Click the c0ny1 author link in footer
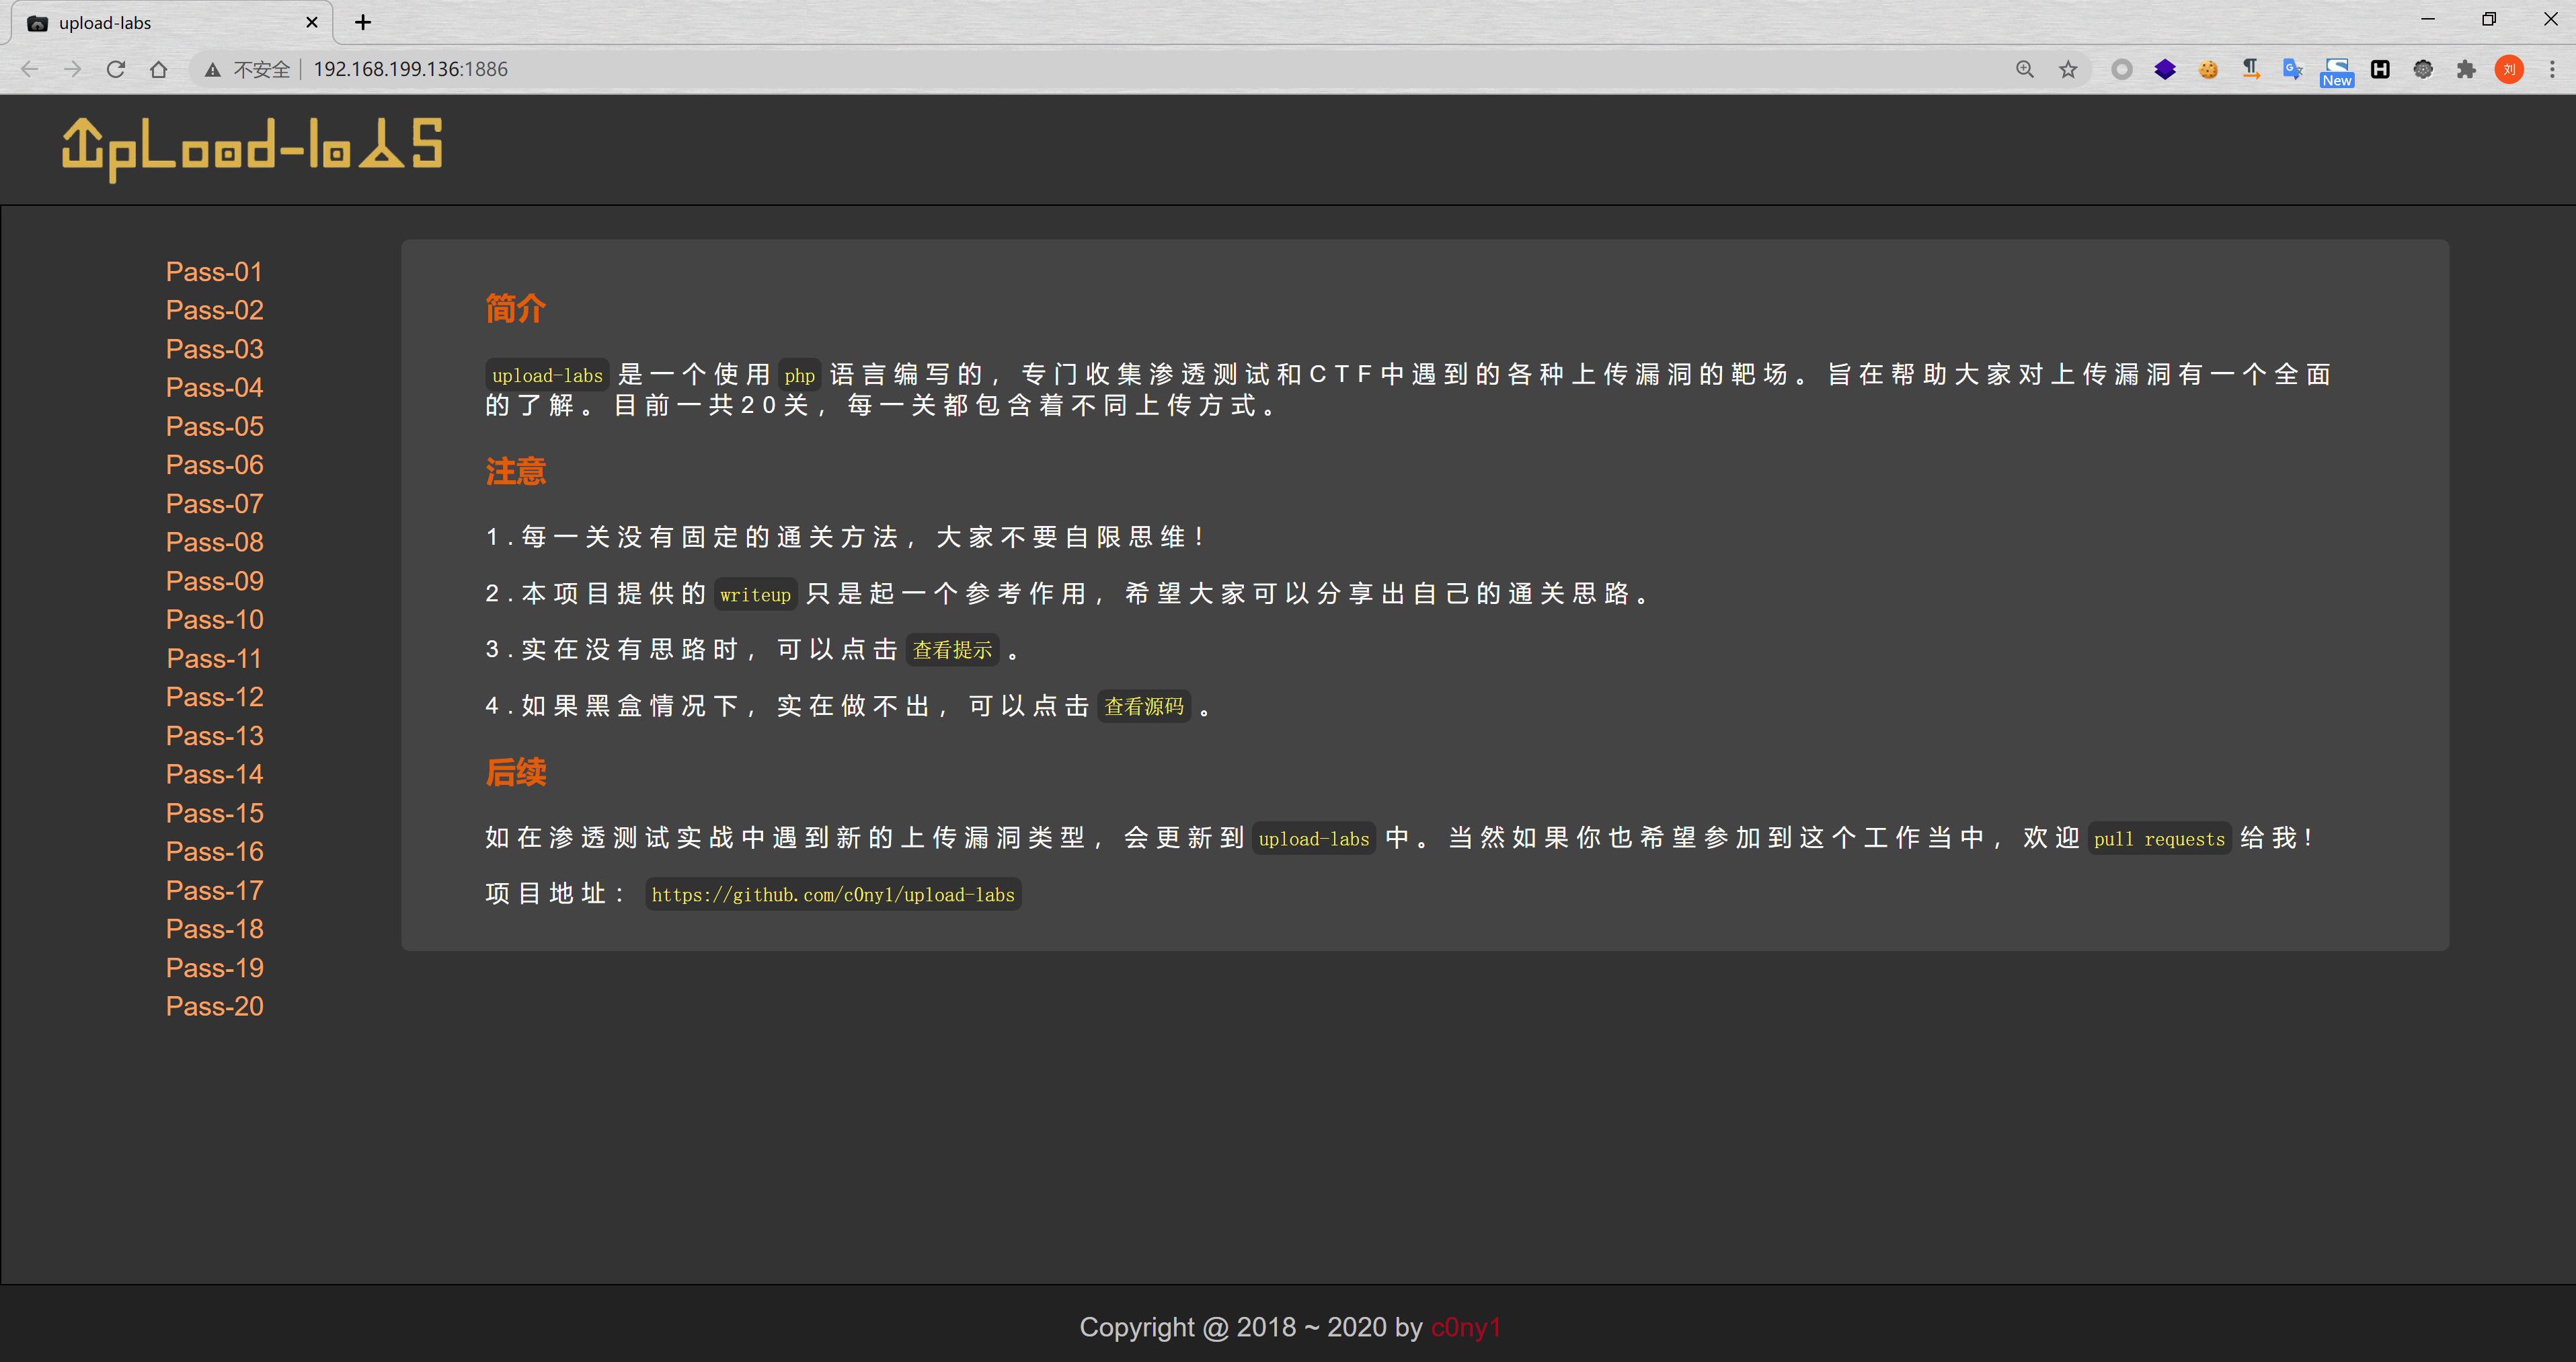Viewport: 2576px width, 1362px height. 1465,1327
